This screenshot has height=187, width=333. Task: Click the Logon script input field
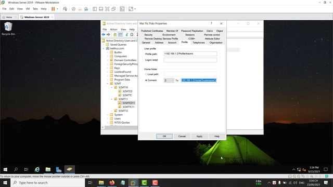(x=190, y=60)
